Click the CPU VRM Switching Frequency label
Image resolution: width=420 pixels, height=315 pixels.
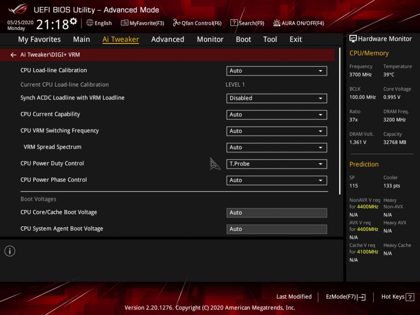pos(60,131)
